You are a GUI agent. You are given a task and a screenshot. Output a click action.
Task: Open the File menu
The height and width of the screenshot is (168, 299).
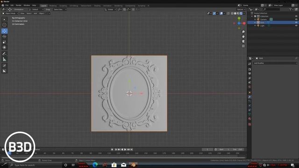[7, 6]
